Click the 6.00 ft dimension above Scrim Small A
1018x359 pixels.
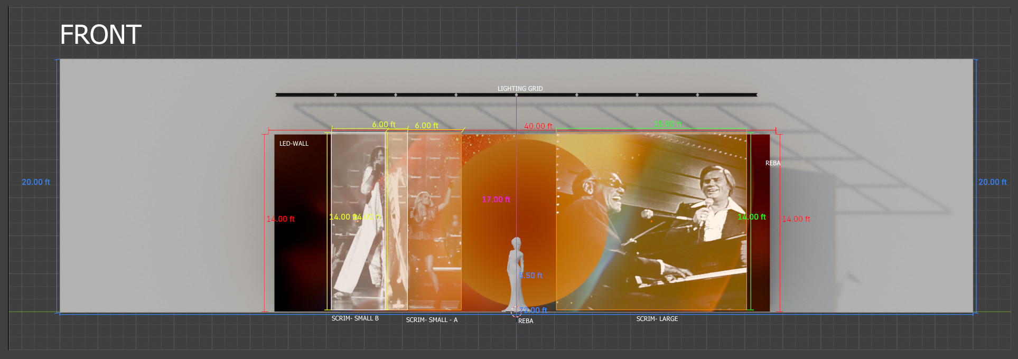[426, 126]
